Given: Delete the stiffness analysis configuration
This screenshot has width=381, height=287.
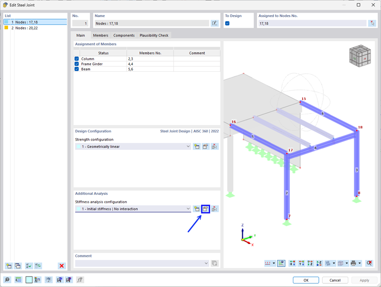Looking at the screenshot, I should [215, 209].
